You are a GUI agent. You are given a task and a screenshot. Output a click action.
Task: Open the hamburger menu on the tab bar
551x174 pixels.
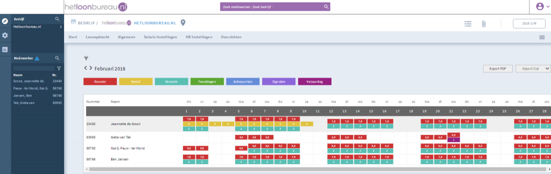[542, 37]
